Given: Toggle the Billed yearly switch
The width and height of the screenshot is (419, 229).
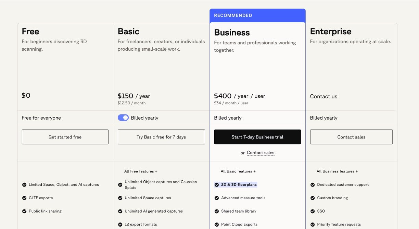Looking at the screenshot, I should point(123,118).
